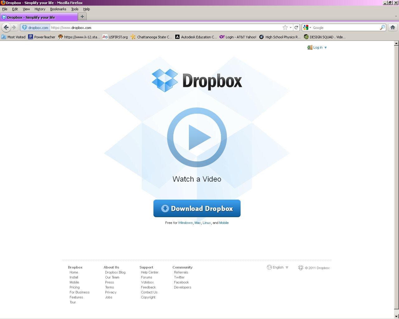Open the address bar history dropdown arrow
The height and width of the screenshot is (319, 399).
point(291,27)
